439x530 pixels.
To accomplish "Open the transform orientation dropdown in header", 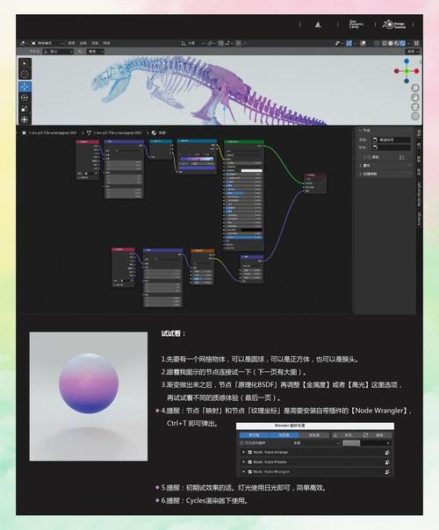I will click(192, 43).
